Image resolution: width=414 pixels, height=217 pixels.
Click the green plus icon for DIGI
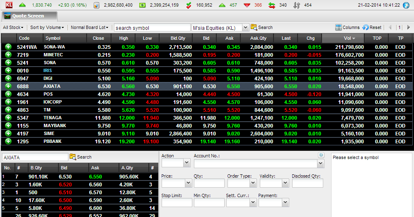pyautogui.click(x=8, y=78)
